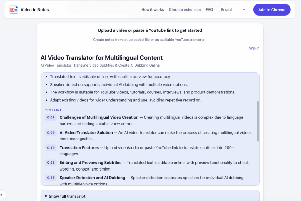Screen dimensions: 301x201
Task: Click the notes panel vertical scrollbar
Action: 258,121
